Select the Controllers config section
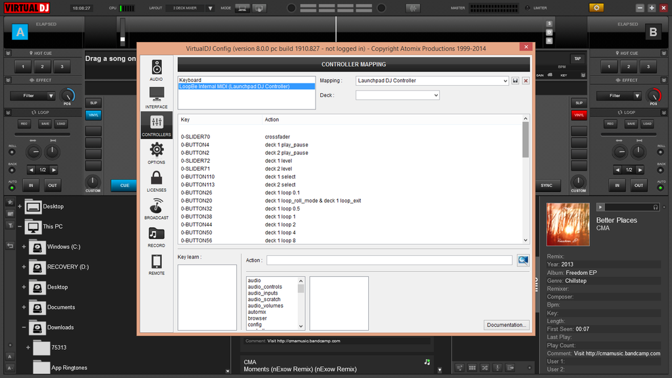 [156, 125]
